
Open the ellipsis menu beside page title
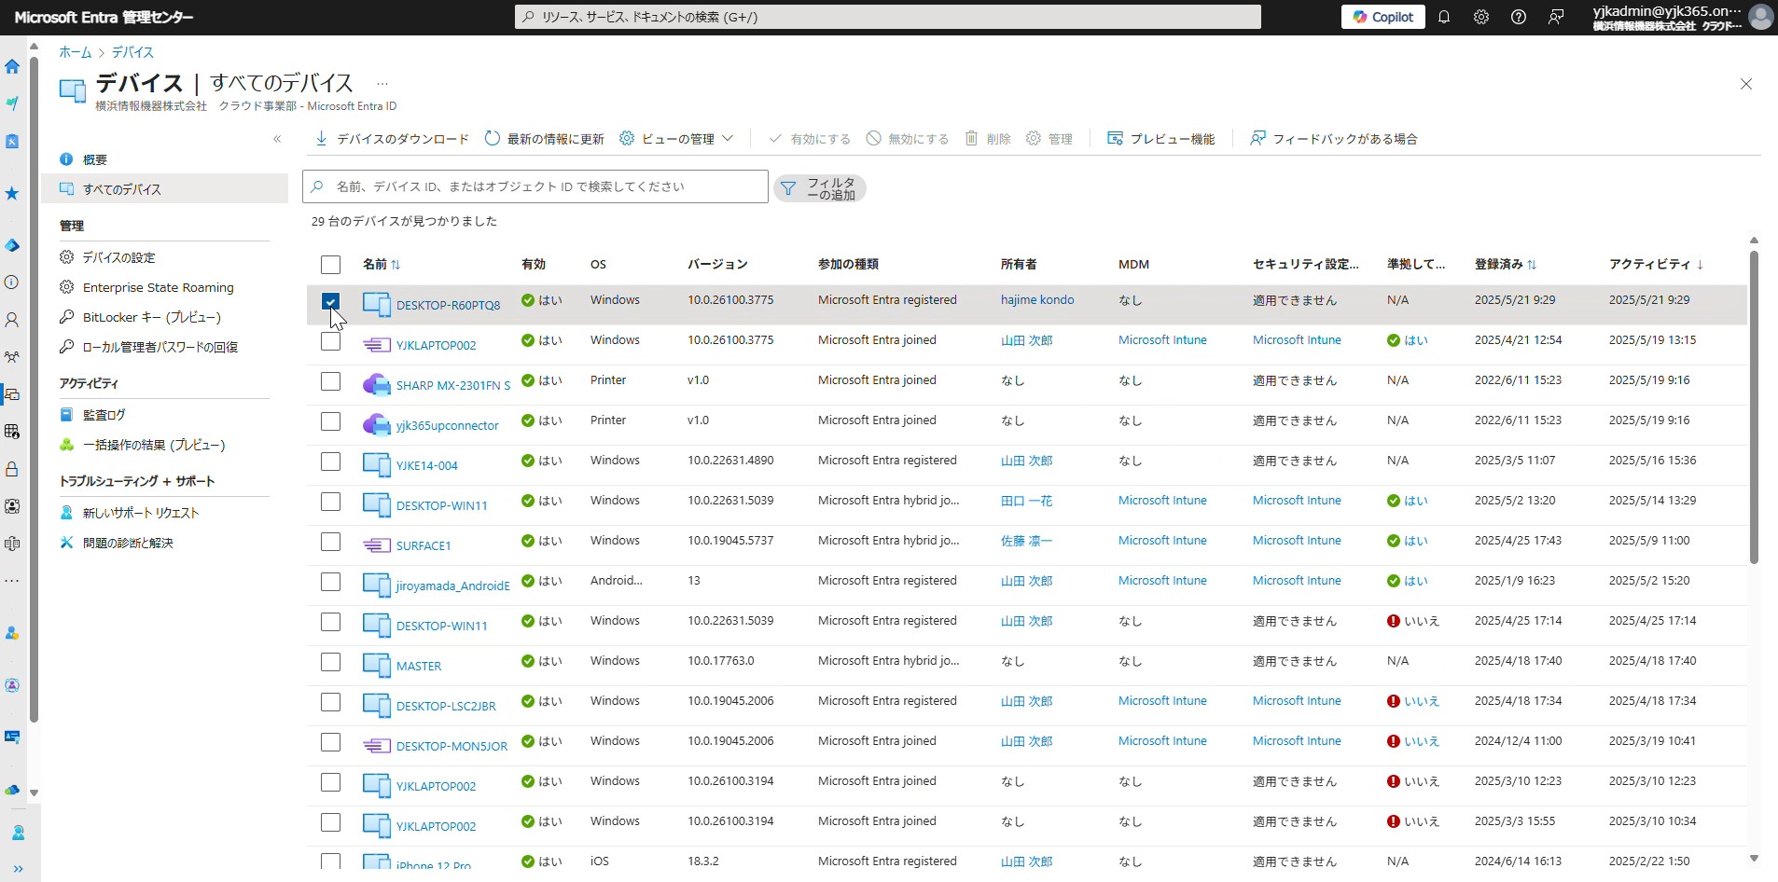tap(382, 84)
